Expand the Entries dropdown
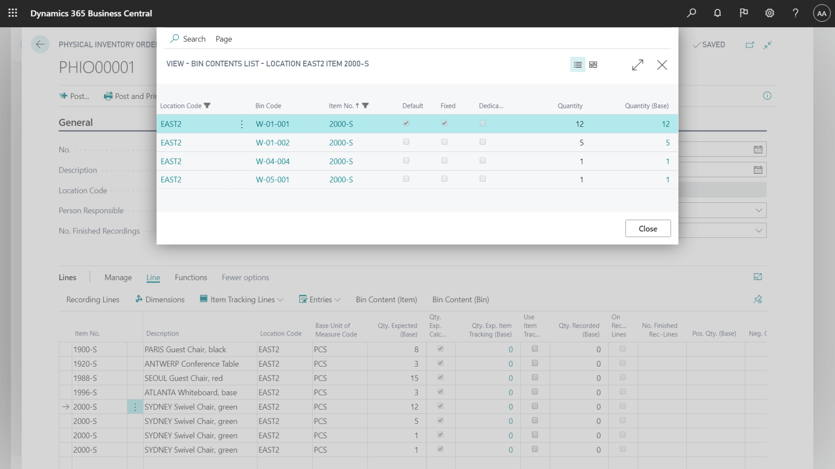 (x=338, y=300)
